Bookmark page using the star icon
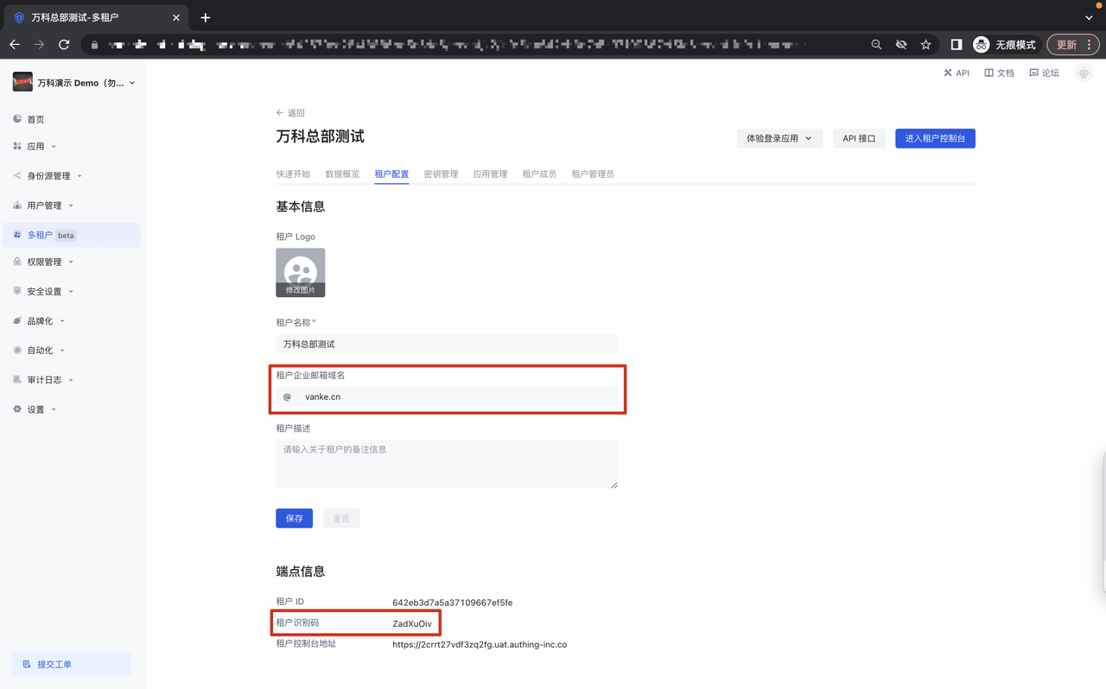Image resolution: width=1106 pixels, height=689 pixels. (925, 44)
